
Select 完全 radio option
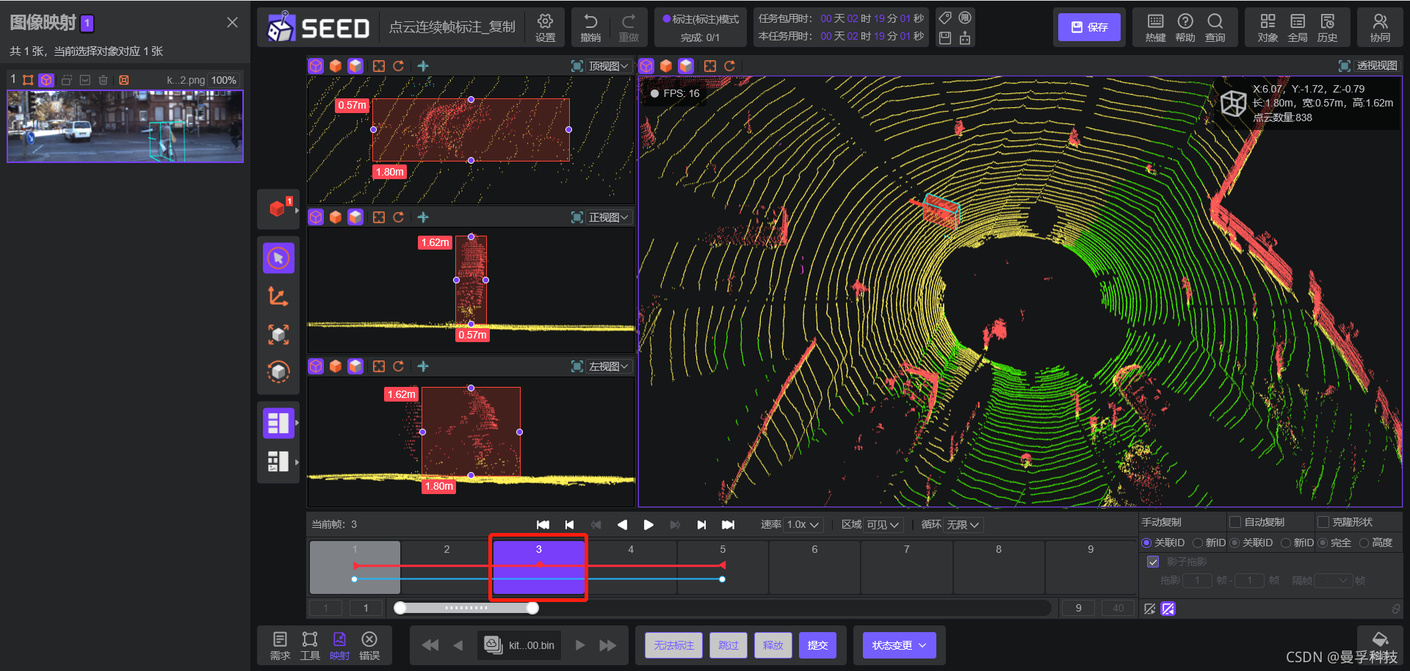1323,543
